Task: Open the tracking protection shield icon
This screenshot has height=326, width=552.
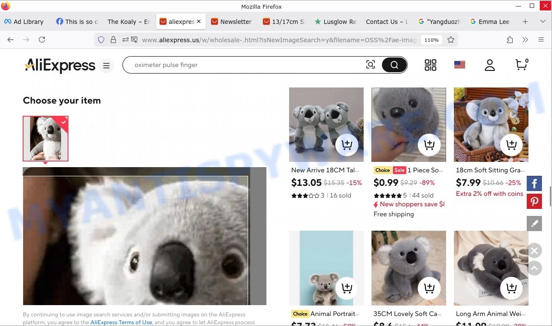Action: pyautogui.click(x=101, y=40)
